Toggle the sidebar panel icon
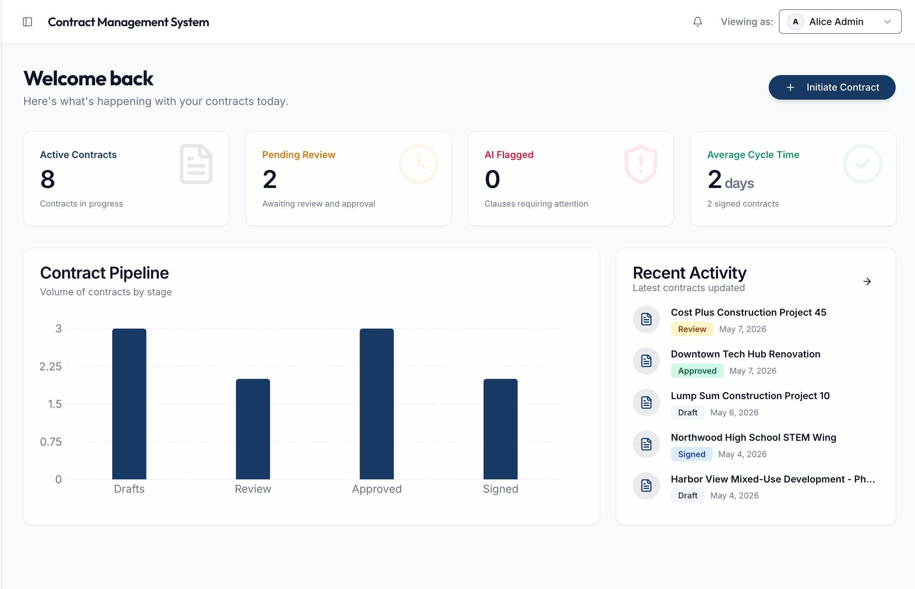The width and height of the screenshot is (915, 589). (x=28, y=22)
